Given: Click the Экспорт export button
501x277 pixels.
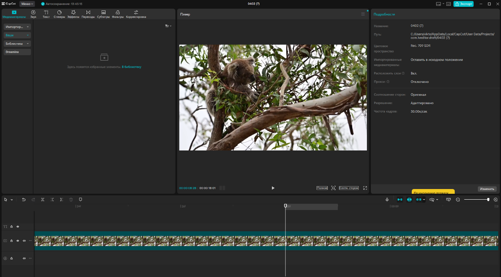Looking at the screenshot, I should 464,4.
